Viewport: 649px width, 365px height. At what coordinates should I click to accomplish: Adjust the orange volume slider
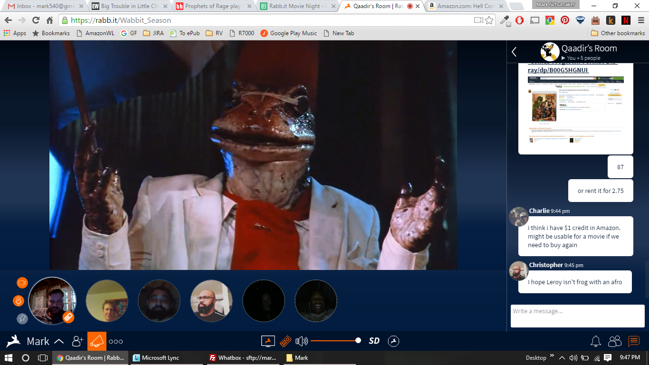tap(335, 340)
